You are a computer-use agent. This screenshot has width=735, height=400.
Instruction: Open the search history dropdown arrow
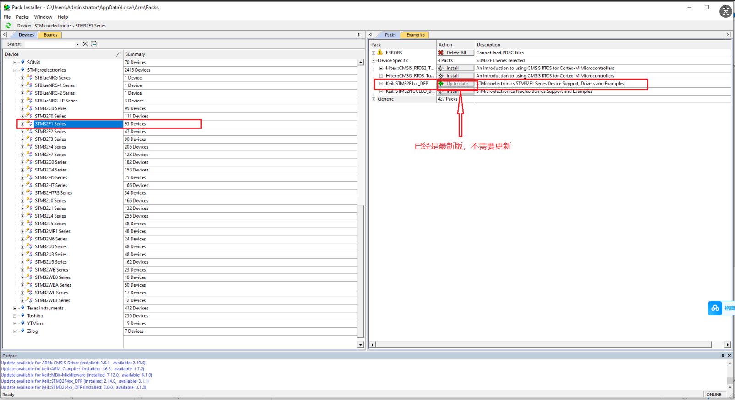click(77, 44)
